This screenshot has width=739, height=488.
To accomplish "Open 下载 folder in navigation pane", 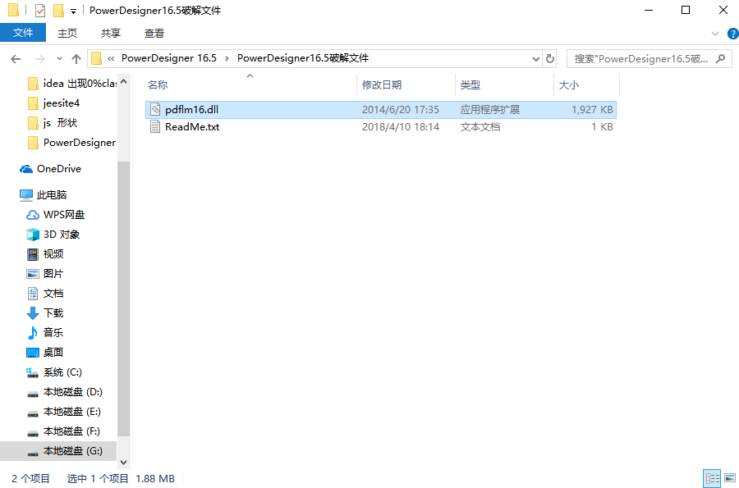I will [45, 313].
